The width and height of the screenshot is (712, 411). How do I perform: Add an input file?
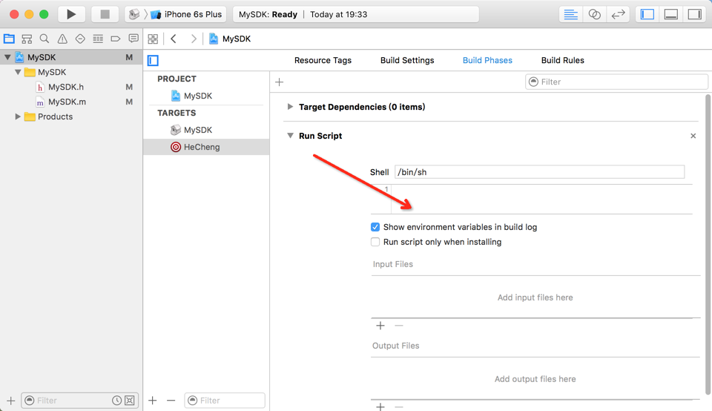pos(380,326)
